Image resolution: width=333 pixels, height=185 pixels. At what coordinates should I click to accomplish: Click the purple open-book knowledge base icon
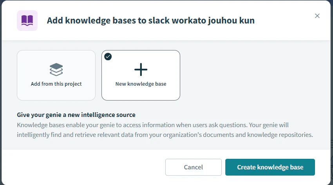(27, 21)
